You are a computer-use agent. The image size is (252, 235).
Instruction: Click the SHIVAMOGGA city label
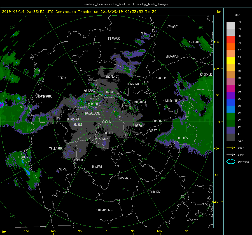pos(105,210)
